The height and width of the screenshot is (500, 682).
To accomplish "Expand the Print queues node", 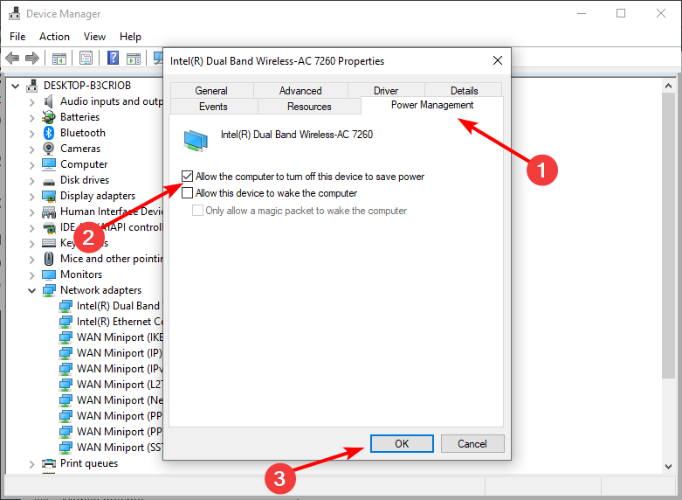I will click(x=31, y=464).
